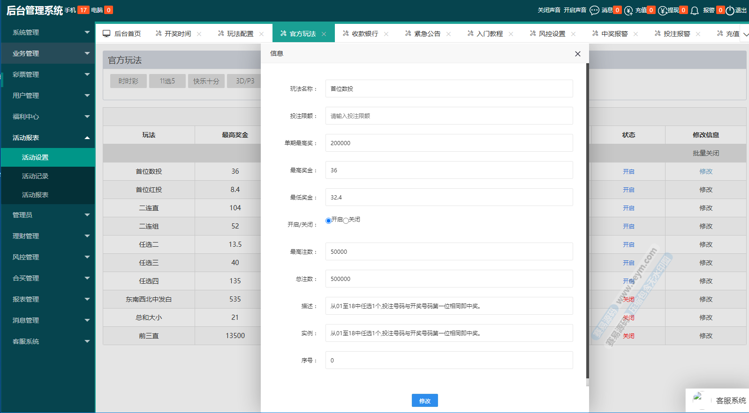Open the tab overflow dropdown arrow

coord(745,34)
